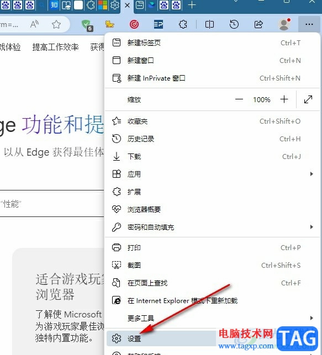Switch to the tab with the two-squares icon
The width and height of the screenshot is (322, 355).
click(x=66, y=5)
